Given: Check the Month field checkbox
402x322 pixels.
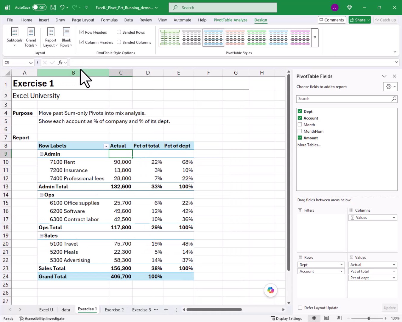Looking at the screenshot, I should point(300,124).
